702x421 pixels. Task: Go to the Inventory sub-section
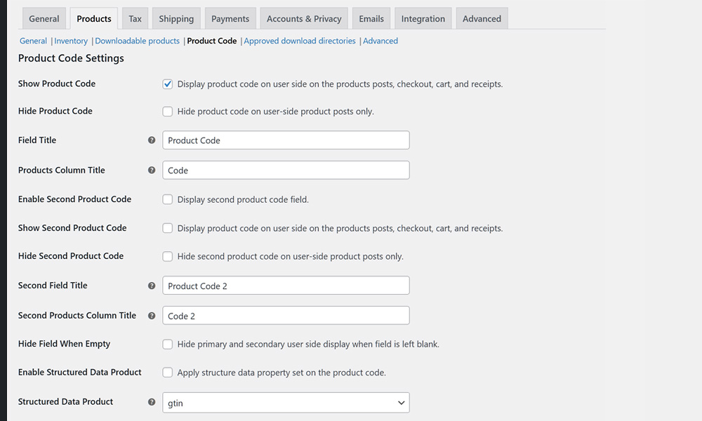71,41
